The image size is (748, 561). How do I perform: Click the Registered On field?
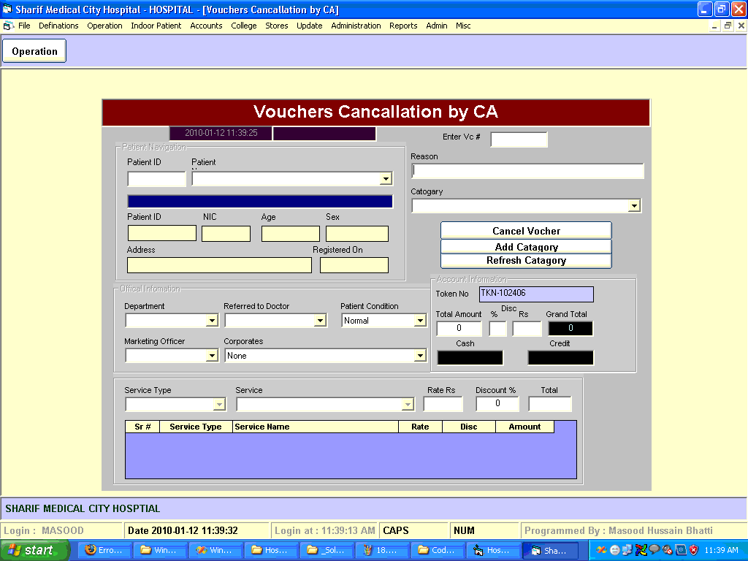point(354,265)
